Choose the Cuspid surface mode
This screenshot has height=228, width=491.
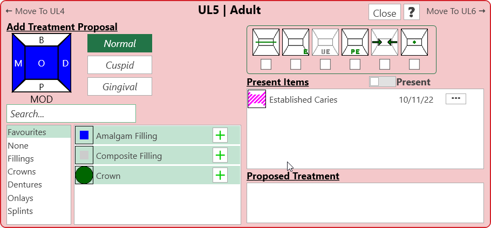pyautogui.click(x=120, y=65)
